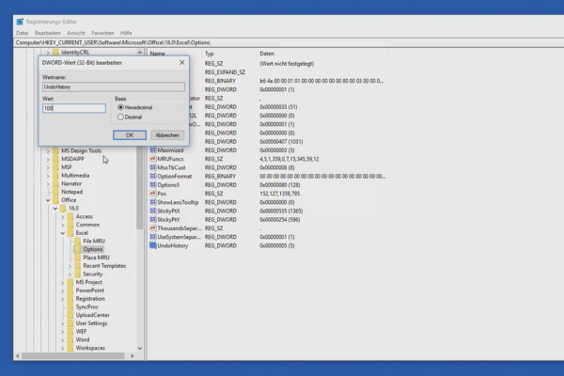Screen dimensions: 564x376
Task: Click the tree's horizontal scrollbar thumb
Action: pos(73,355)
